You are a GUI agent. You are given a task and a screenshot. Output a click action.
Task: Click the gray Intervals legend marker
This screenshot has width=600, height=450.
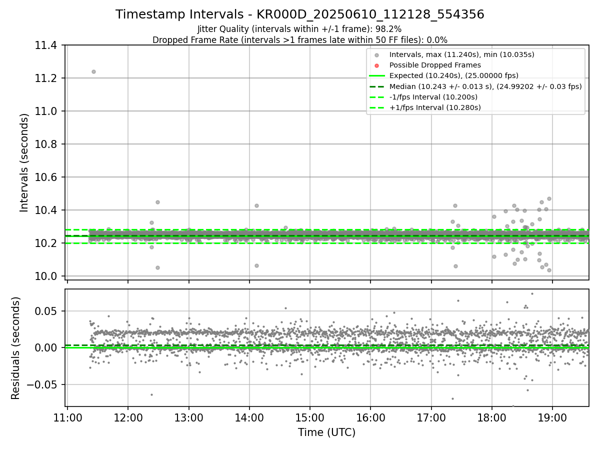[x=377, y=55]
